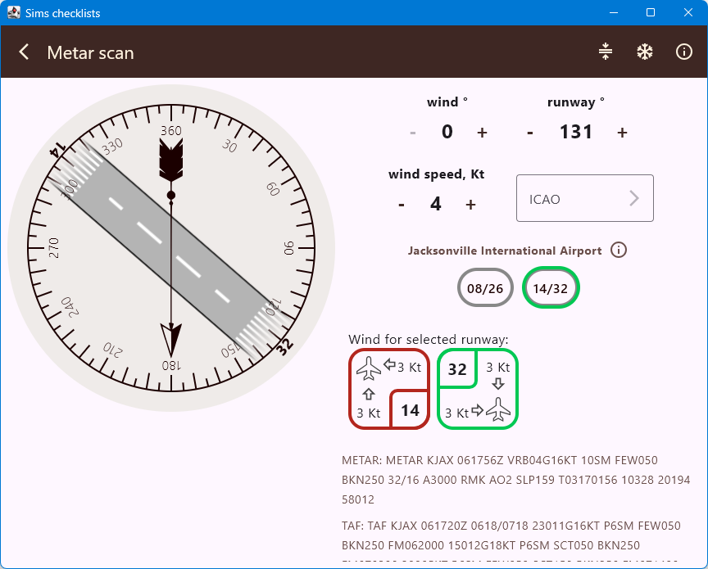Click the wind direction value 0

(x=447, y=132)
